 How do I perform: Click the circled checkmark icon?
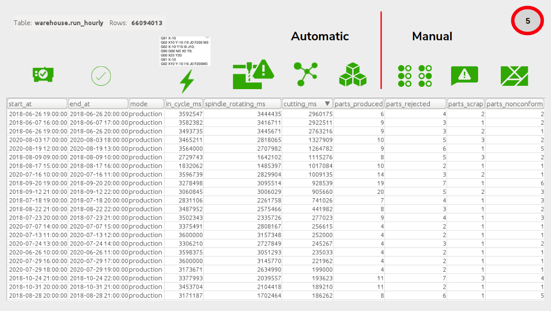point(101,76)
